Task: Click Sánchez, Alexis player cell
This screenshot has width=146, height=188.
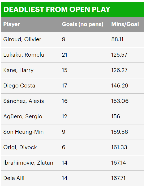Action: (24, 101)
